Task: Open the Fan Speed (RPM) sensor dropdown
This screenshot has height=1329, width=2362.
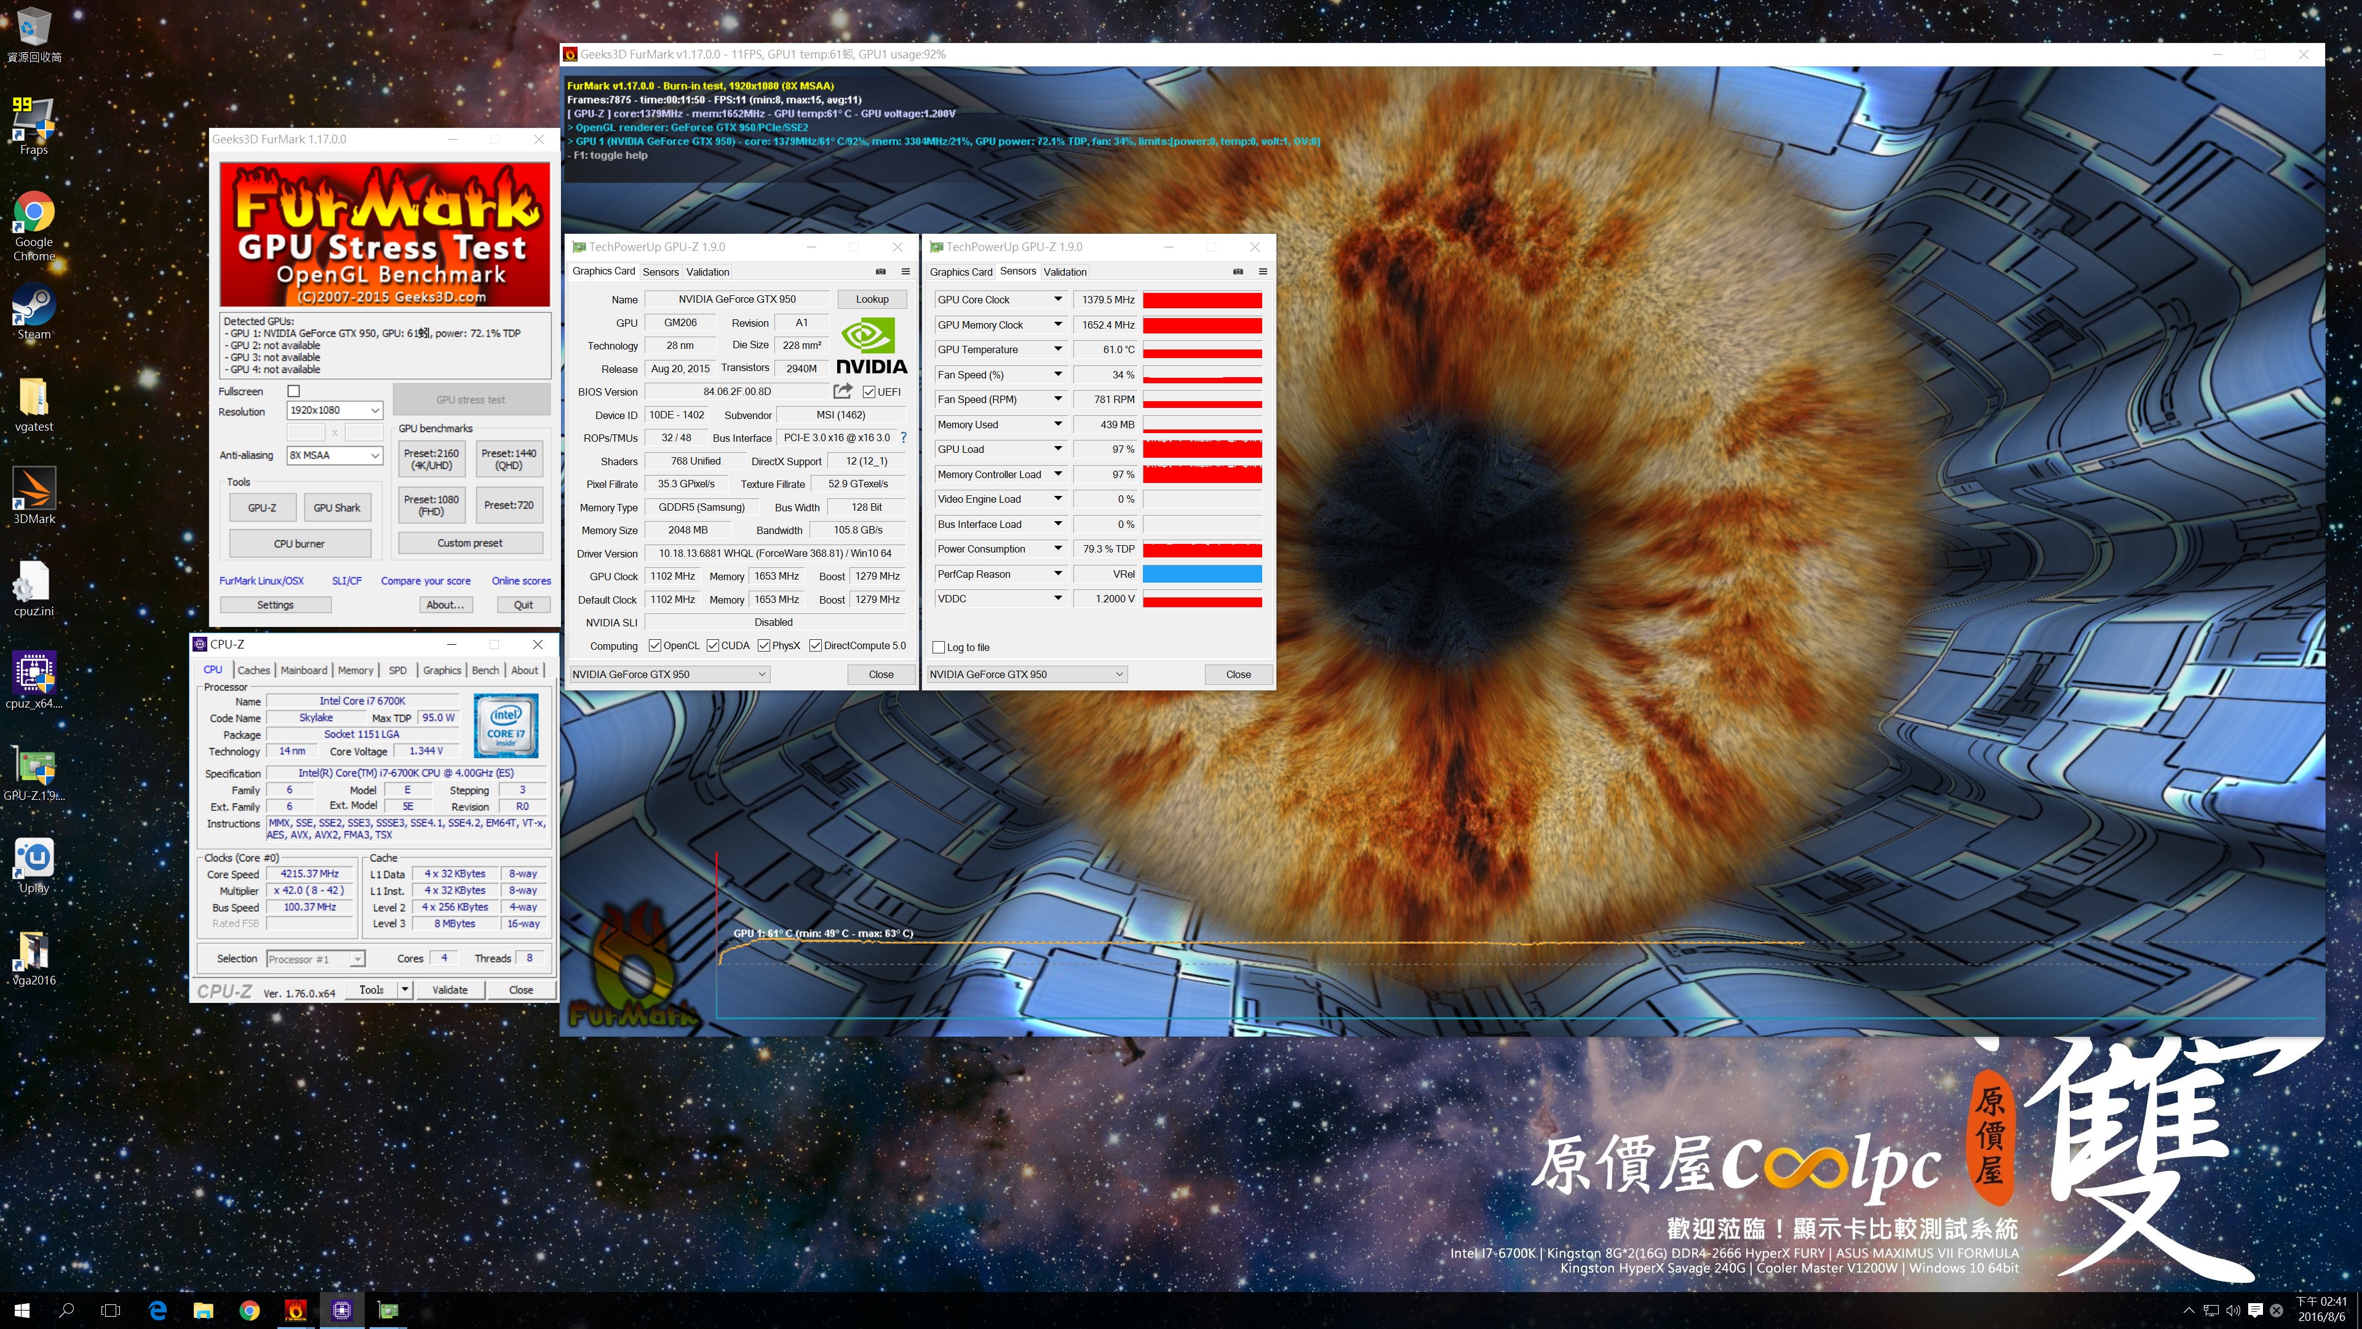Action: (1057, 399)
